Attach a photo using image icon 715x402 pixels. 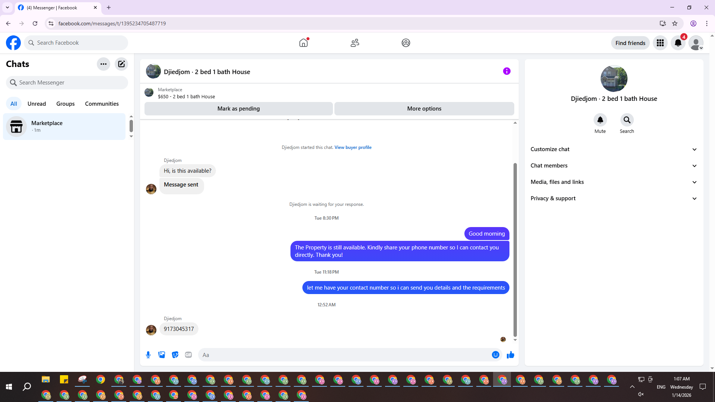[162, 355]
